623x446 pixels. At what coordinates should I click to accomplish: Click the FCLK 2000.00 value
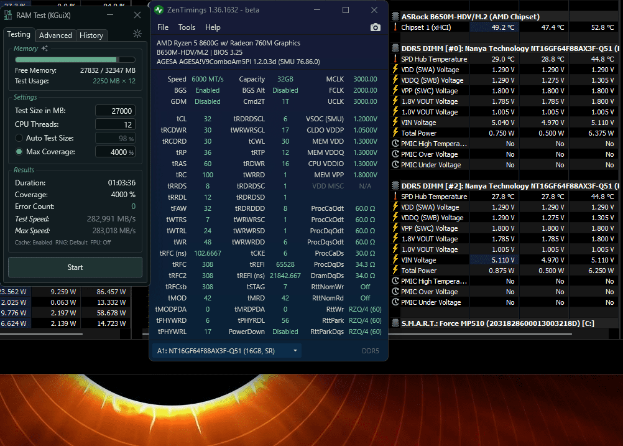pos(365,90)
